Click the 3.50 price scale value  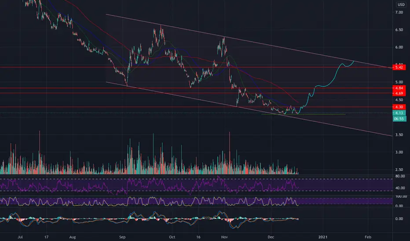399,135
